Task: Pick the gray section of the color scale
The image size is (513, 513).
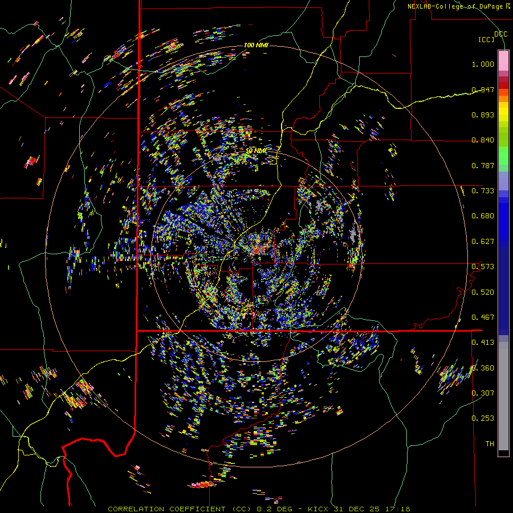Action: point(503,396)
